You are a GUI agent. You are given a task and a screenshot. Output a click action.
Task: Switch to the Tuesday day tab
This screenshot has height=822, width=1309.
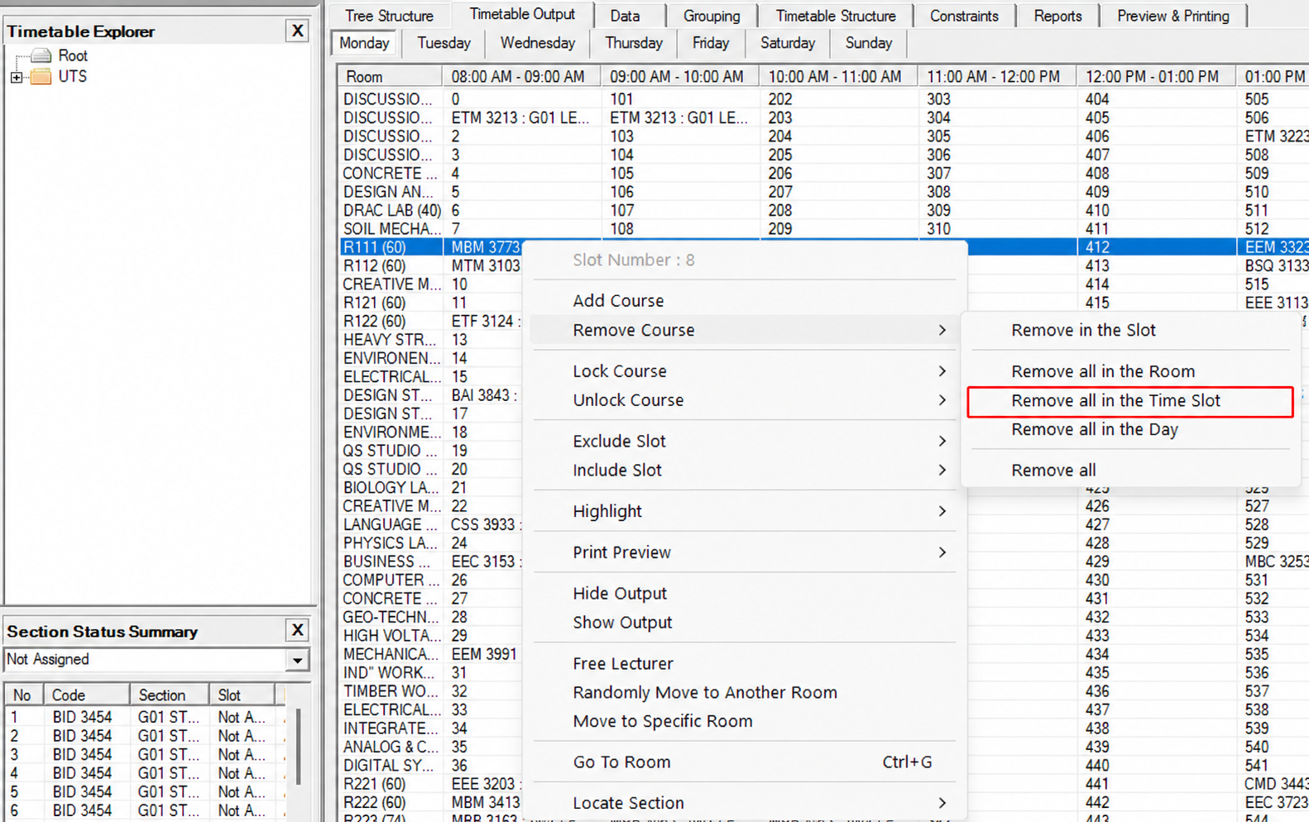[444, 43]
